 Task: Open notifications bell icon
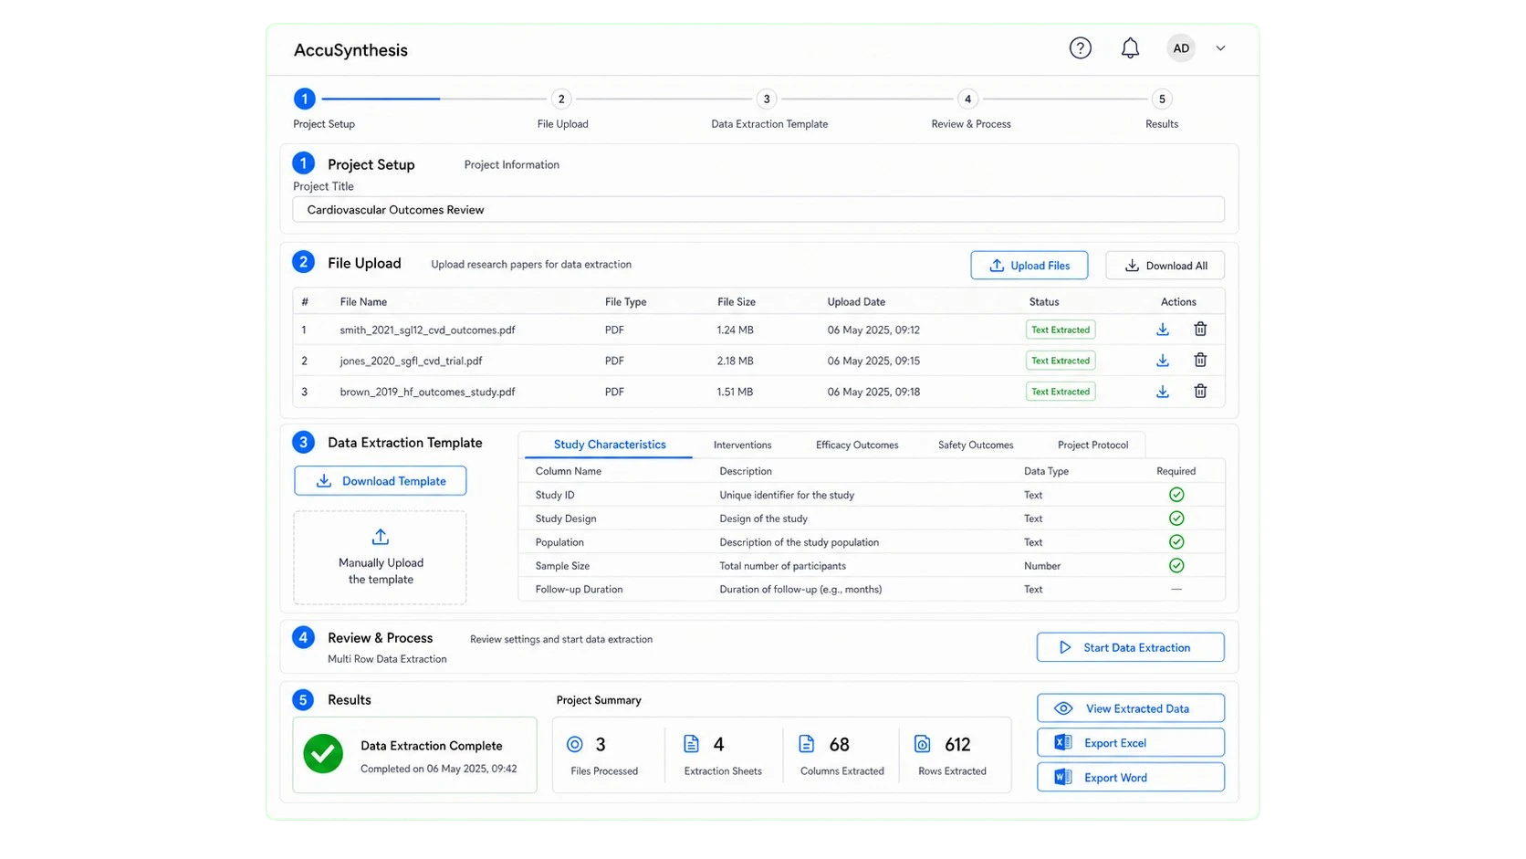tap(1130, 48)
